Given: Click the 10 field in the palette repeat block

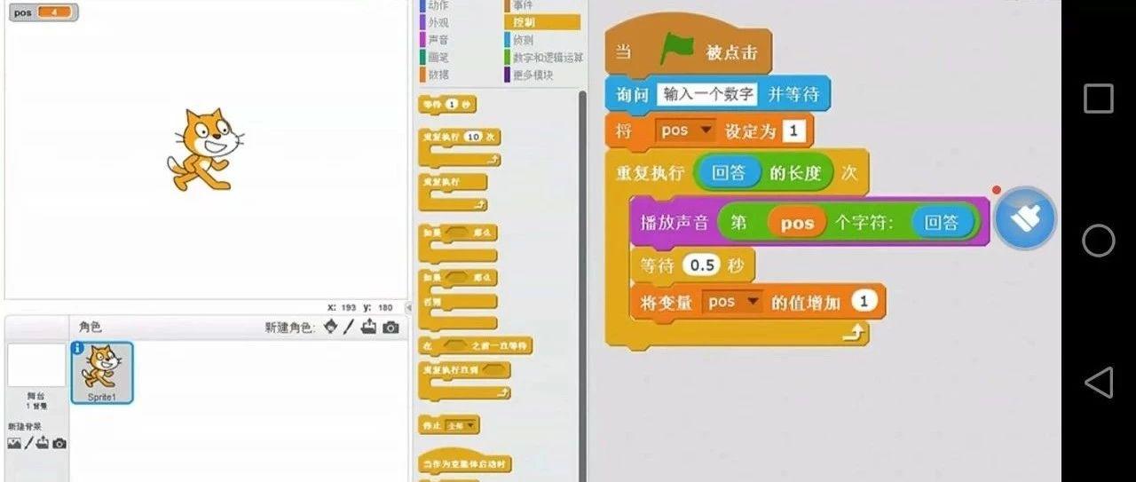Looking at the screenshot, I should pyautogui.click(x=473, y=137).
